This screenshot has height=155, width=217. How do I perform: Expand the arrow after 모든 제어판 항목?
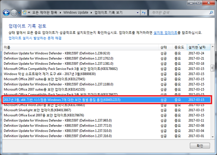[60, 13]
